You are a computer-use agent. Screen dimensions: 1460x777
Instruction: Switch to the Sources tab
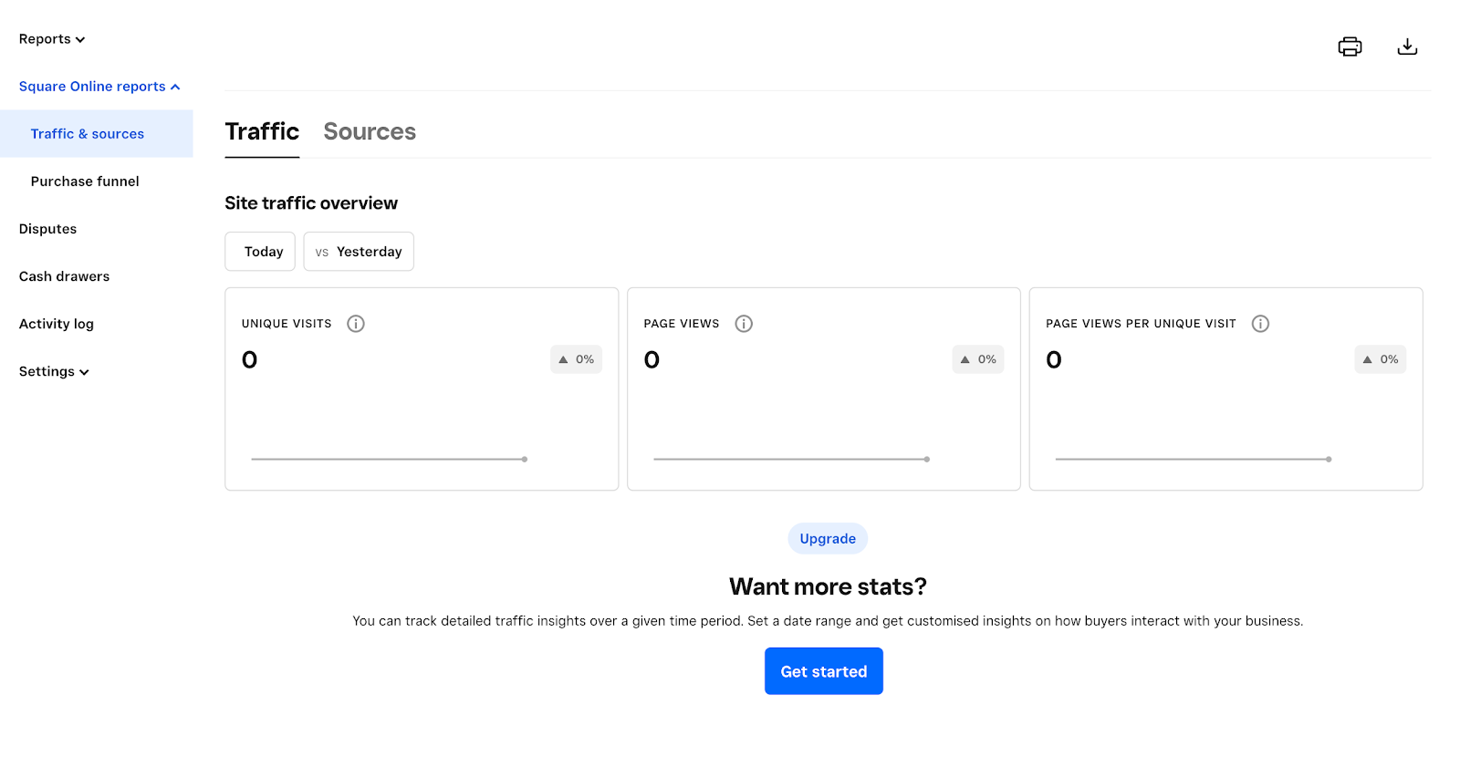(x=370, y=132)
